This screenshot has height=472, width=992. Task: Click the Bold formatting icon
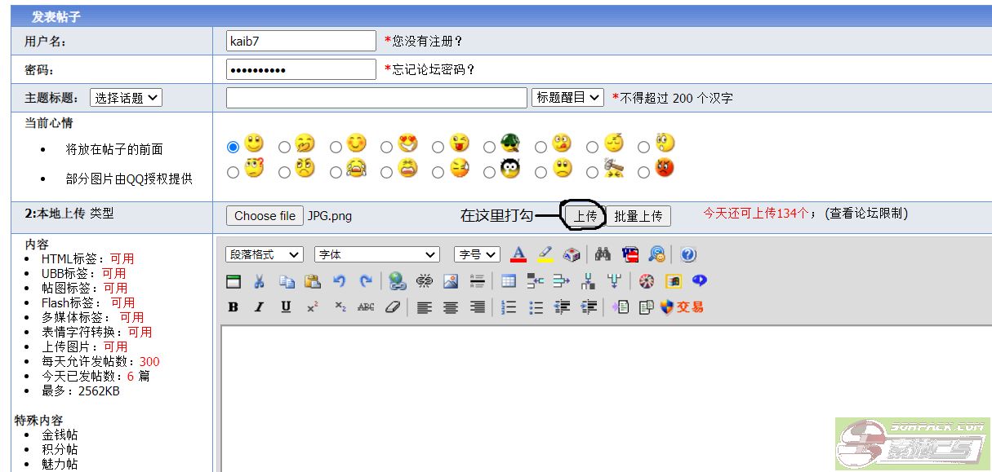(x=234, y=307)
